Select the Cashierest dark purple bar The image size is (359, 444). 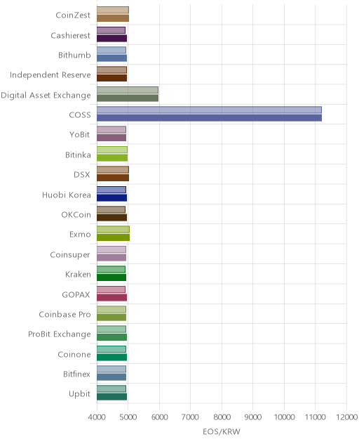pyautogui.click(x=112, y=38)
